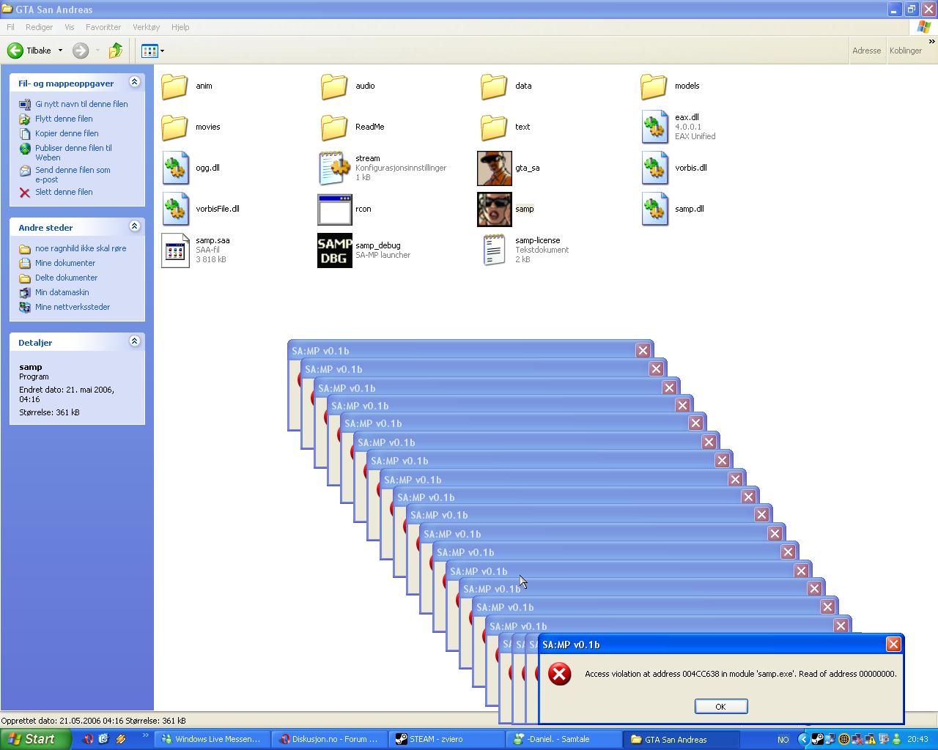Screen dimensions: 938x750
Task: Switch to STEAM - zviero taskbar button
Action: (446, 739)
